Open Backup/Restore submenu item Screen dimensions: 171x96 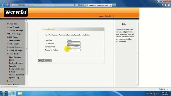[16, 63]
